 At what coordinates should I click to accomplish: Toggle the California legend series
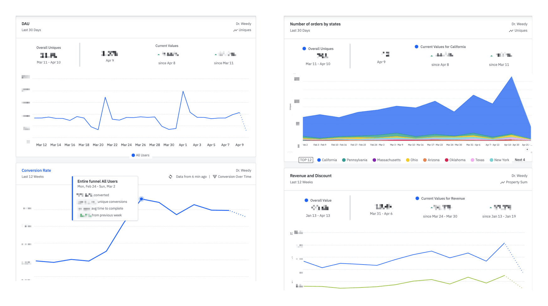click(327, 160)
